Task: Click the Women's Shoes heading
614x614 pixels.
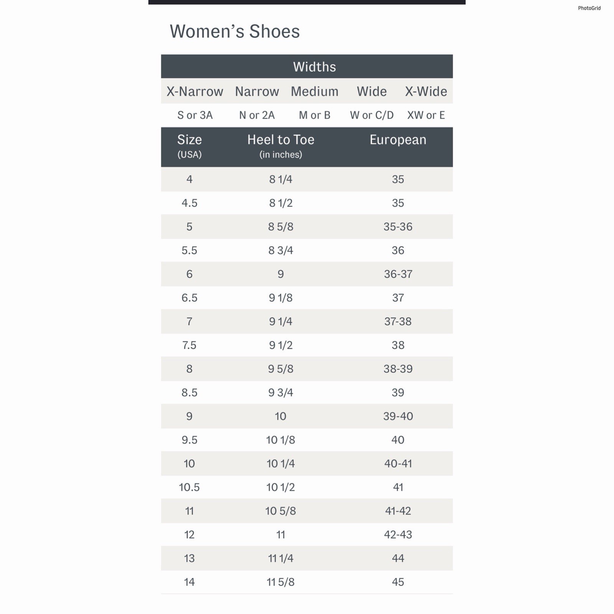Action: click(234, 31)
